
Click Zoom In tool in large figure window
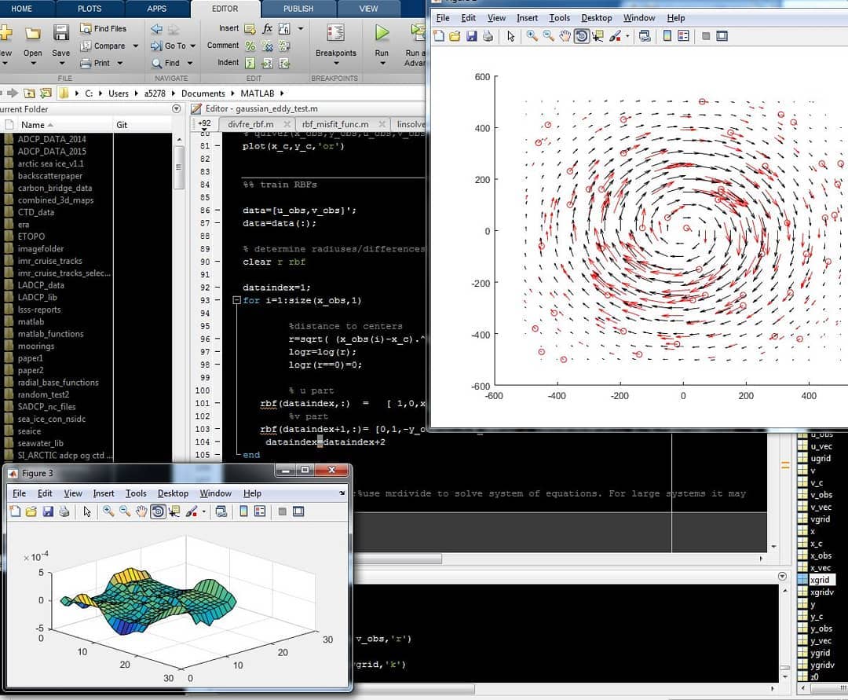(532, 36)
